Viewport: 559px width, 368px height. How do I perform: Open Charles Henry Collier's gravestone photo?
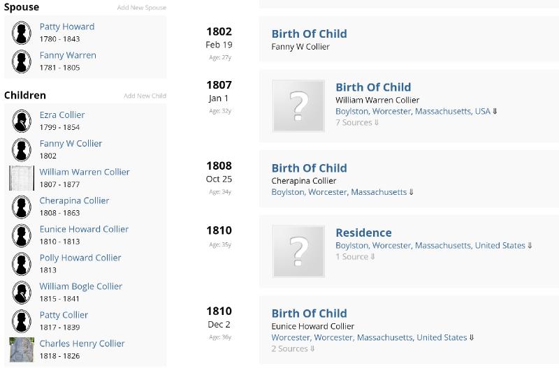coord(22,349)
